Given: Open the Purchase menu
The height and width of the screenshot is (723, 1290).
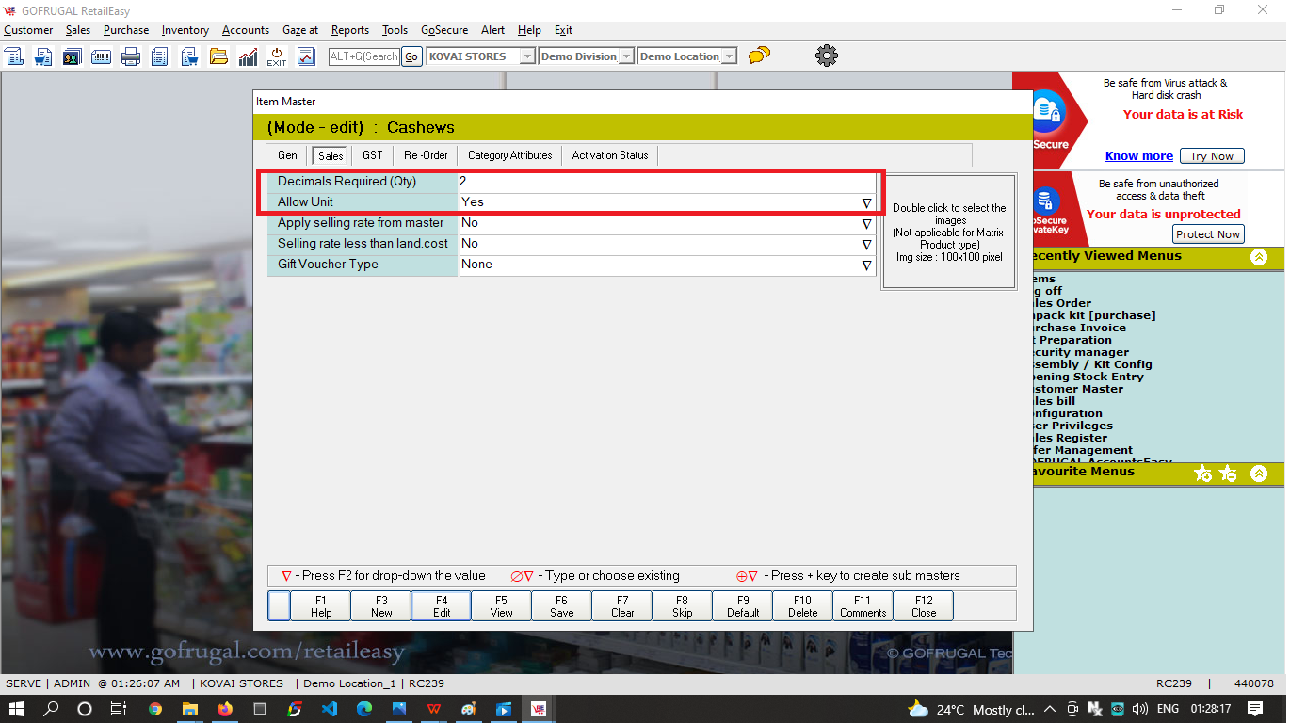Looking at the screenshot, I should pos(126,30).
